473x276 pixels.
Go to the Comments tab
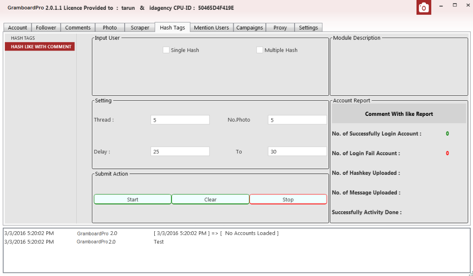coord(78,27)
